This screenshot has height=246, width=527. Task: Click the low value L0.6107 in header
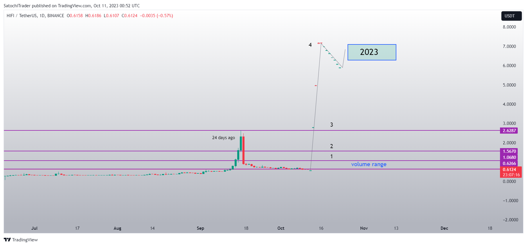[x=111, y=16]
